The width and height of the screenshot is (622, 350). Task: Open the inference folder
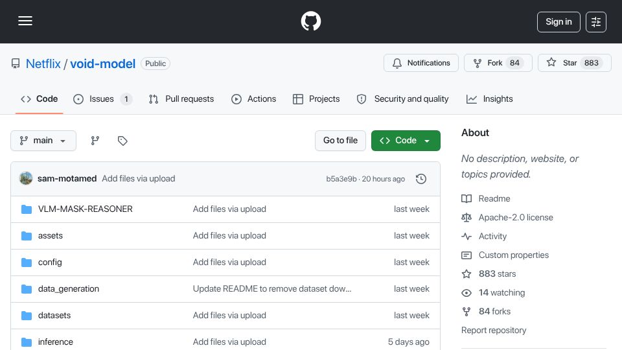click(56, 342)
